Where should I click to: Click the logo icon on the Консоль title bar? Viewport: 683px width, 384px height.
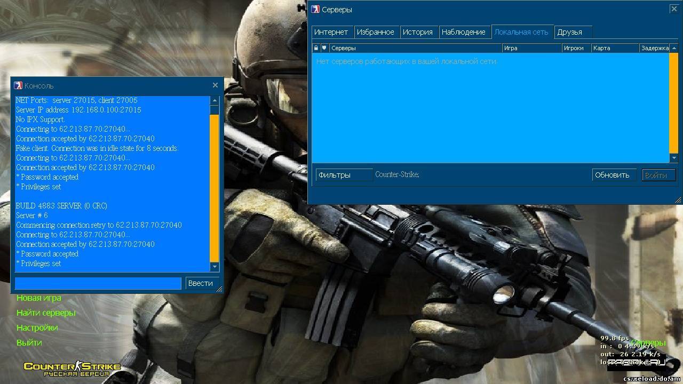18,85
